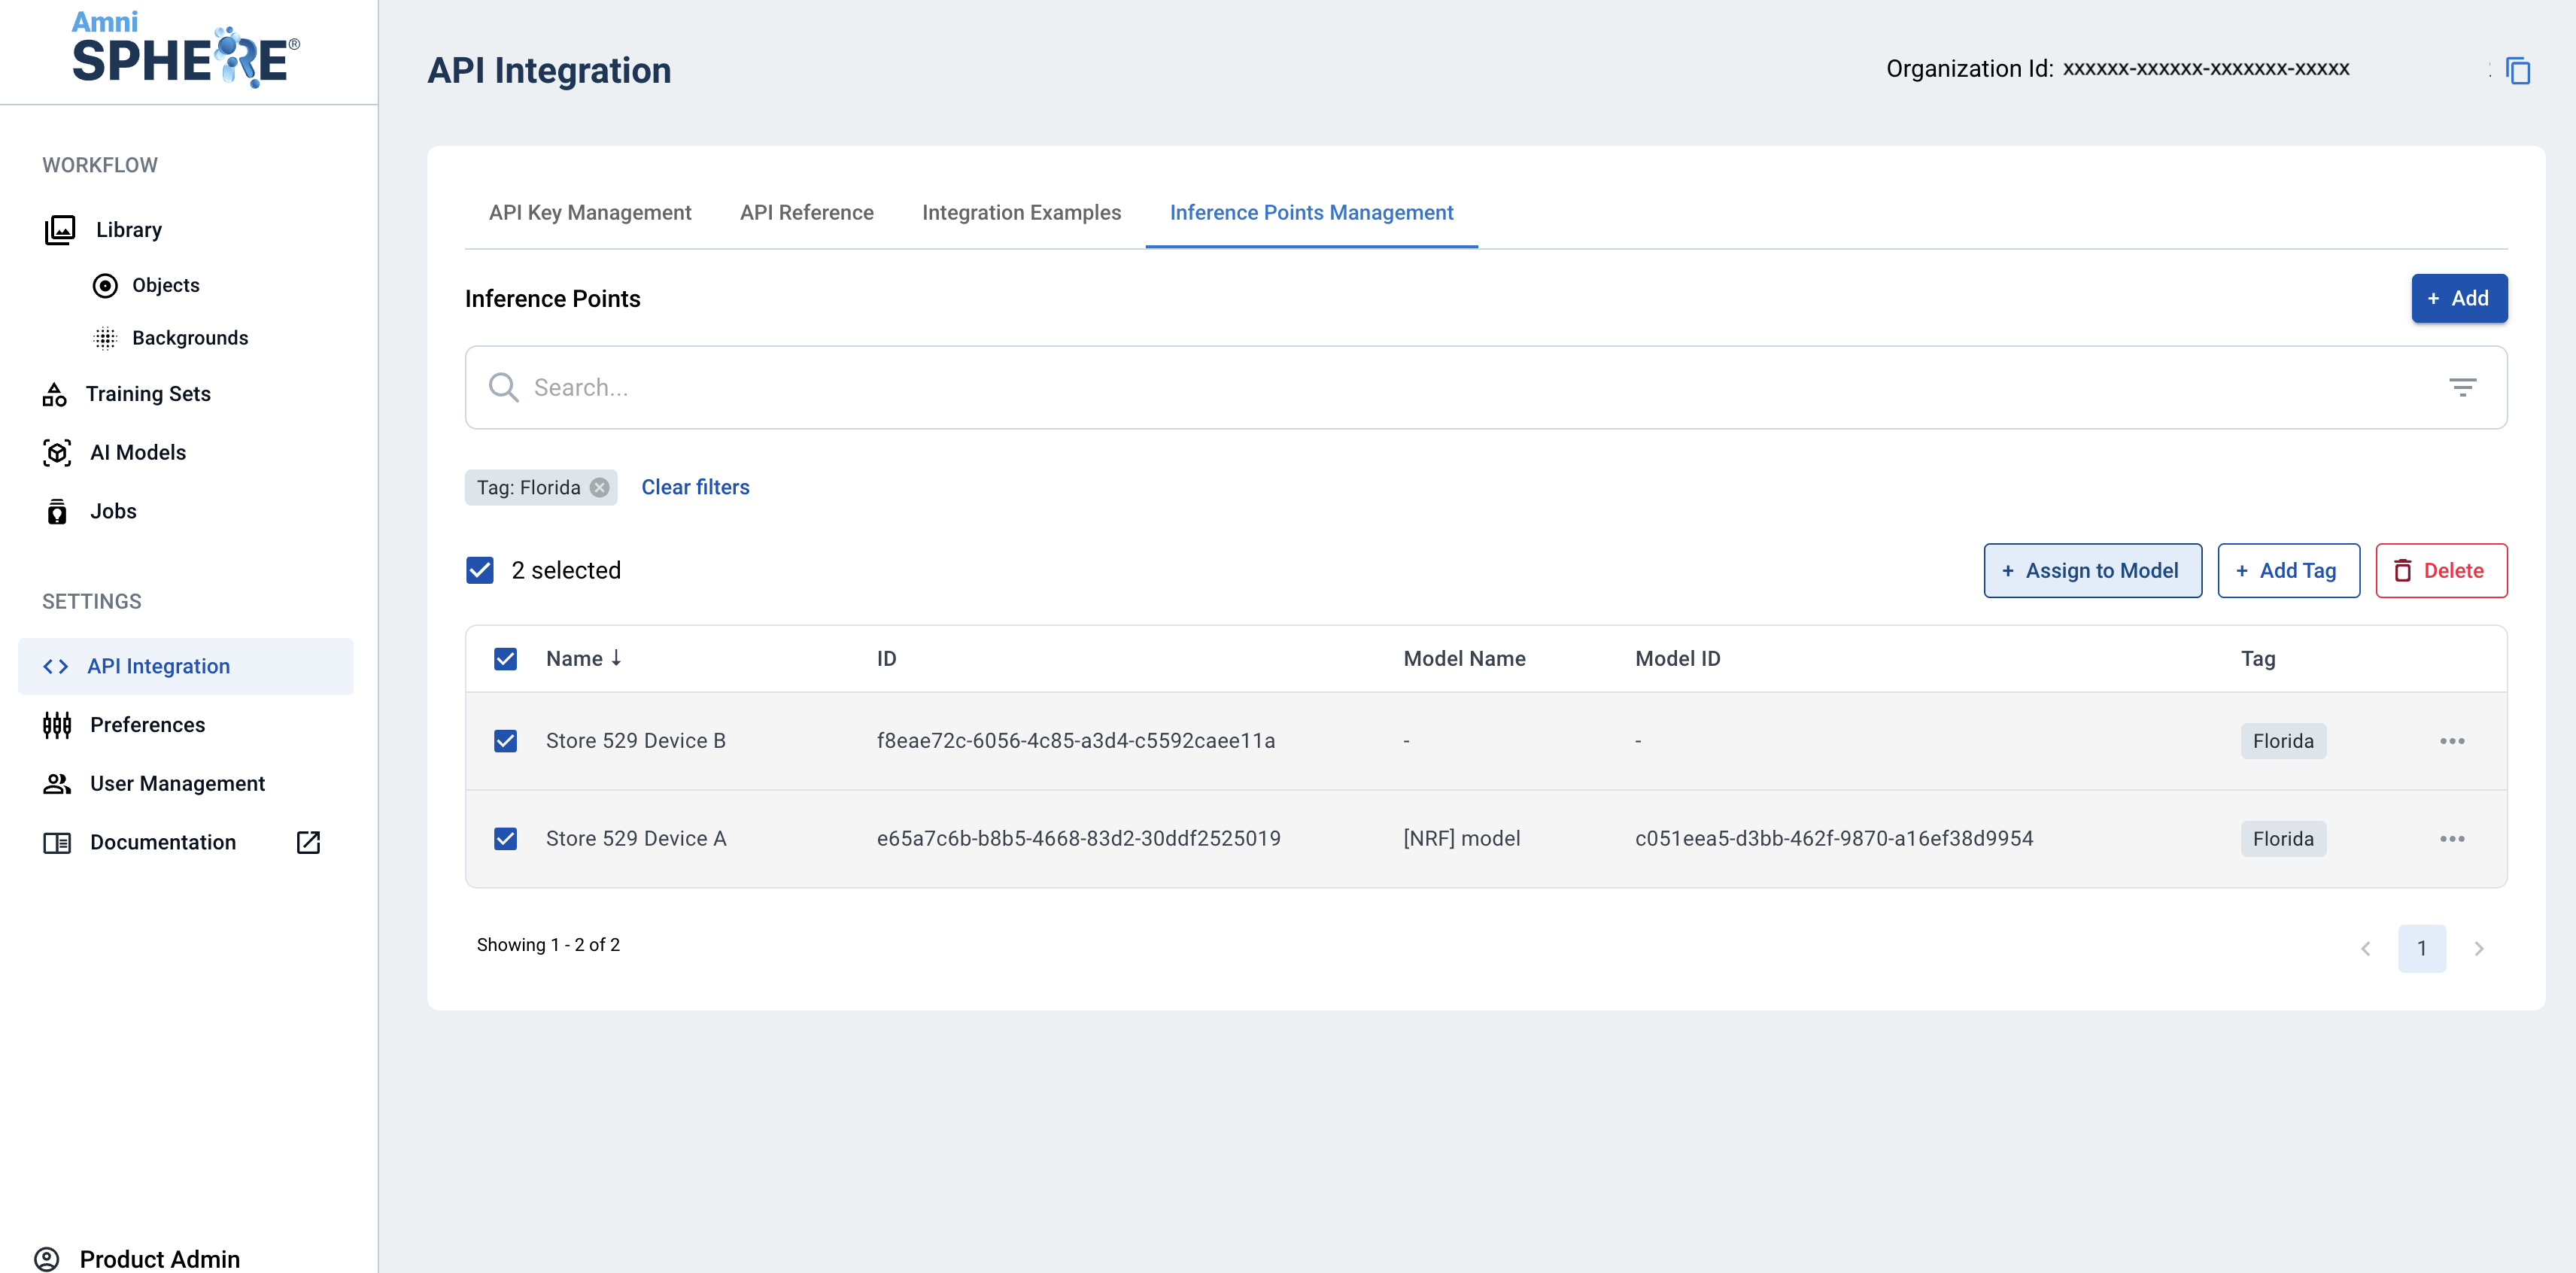This screenshot has height=1273, width=2576.
Task: Click Assign to Model button
Action: [x=2092, y=571]
